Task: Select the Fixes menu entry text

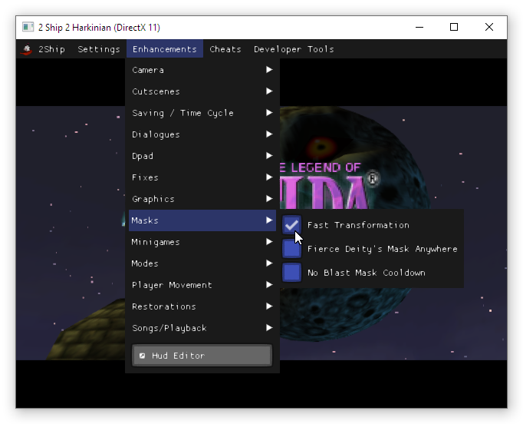Action: (145, 177)
